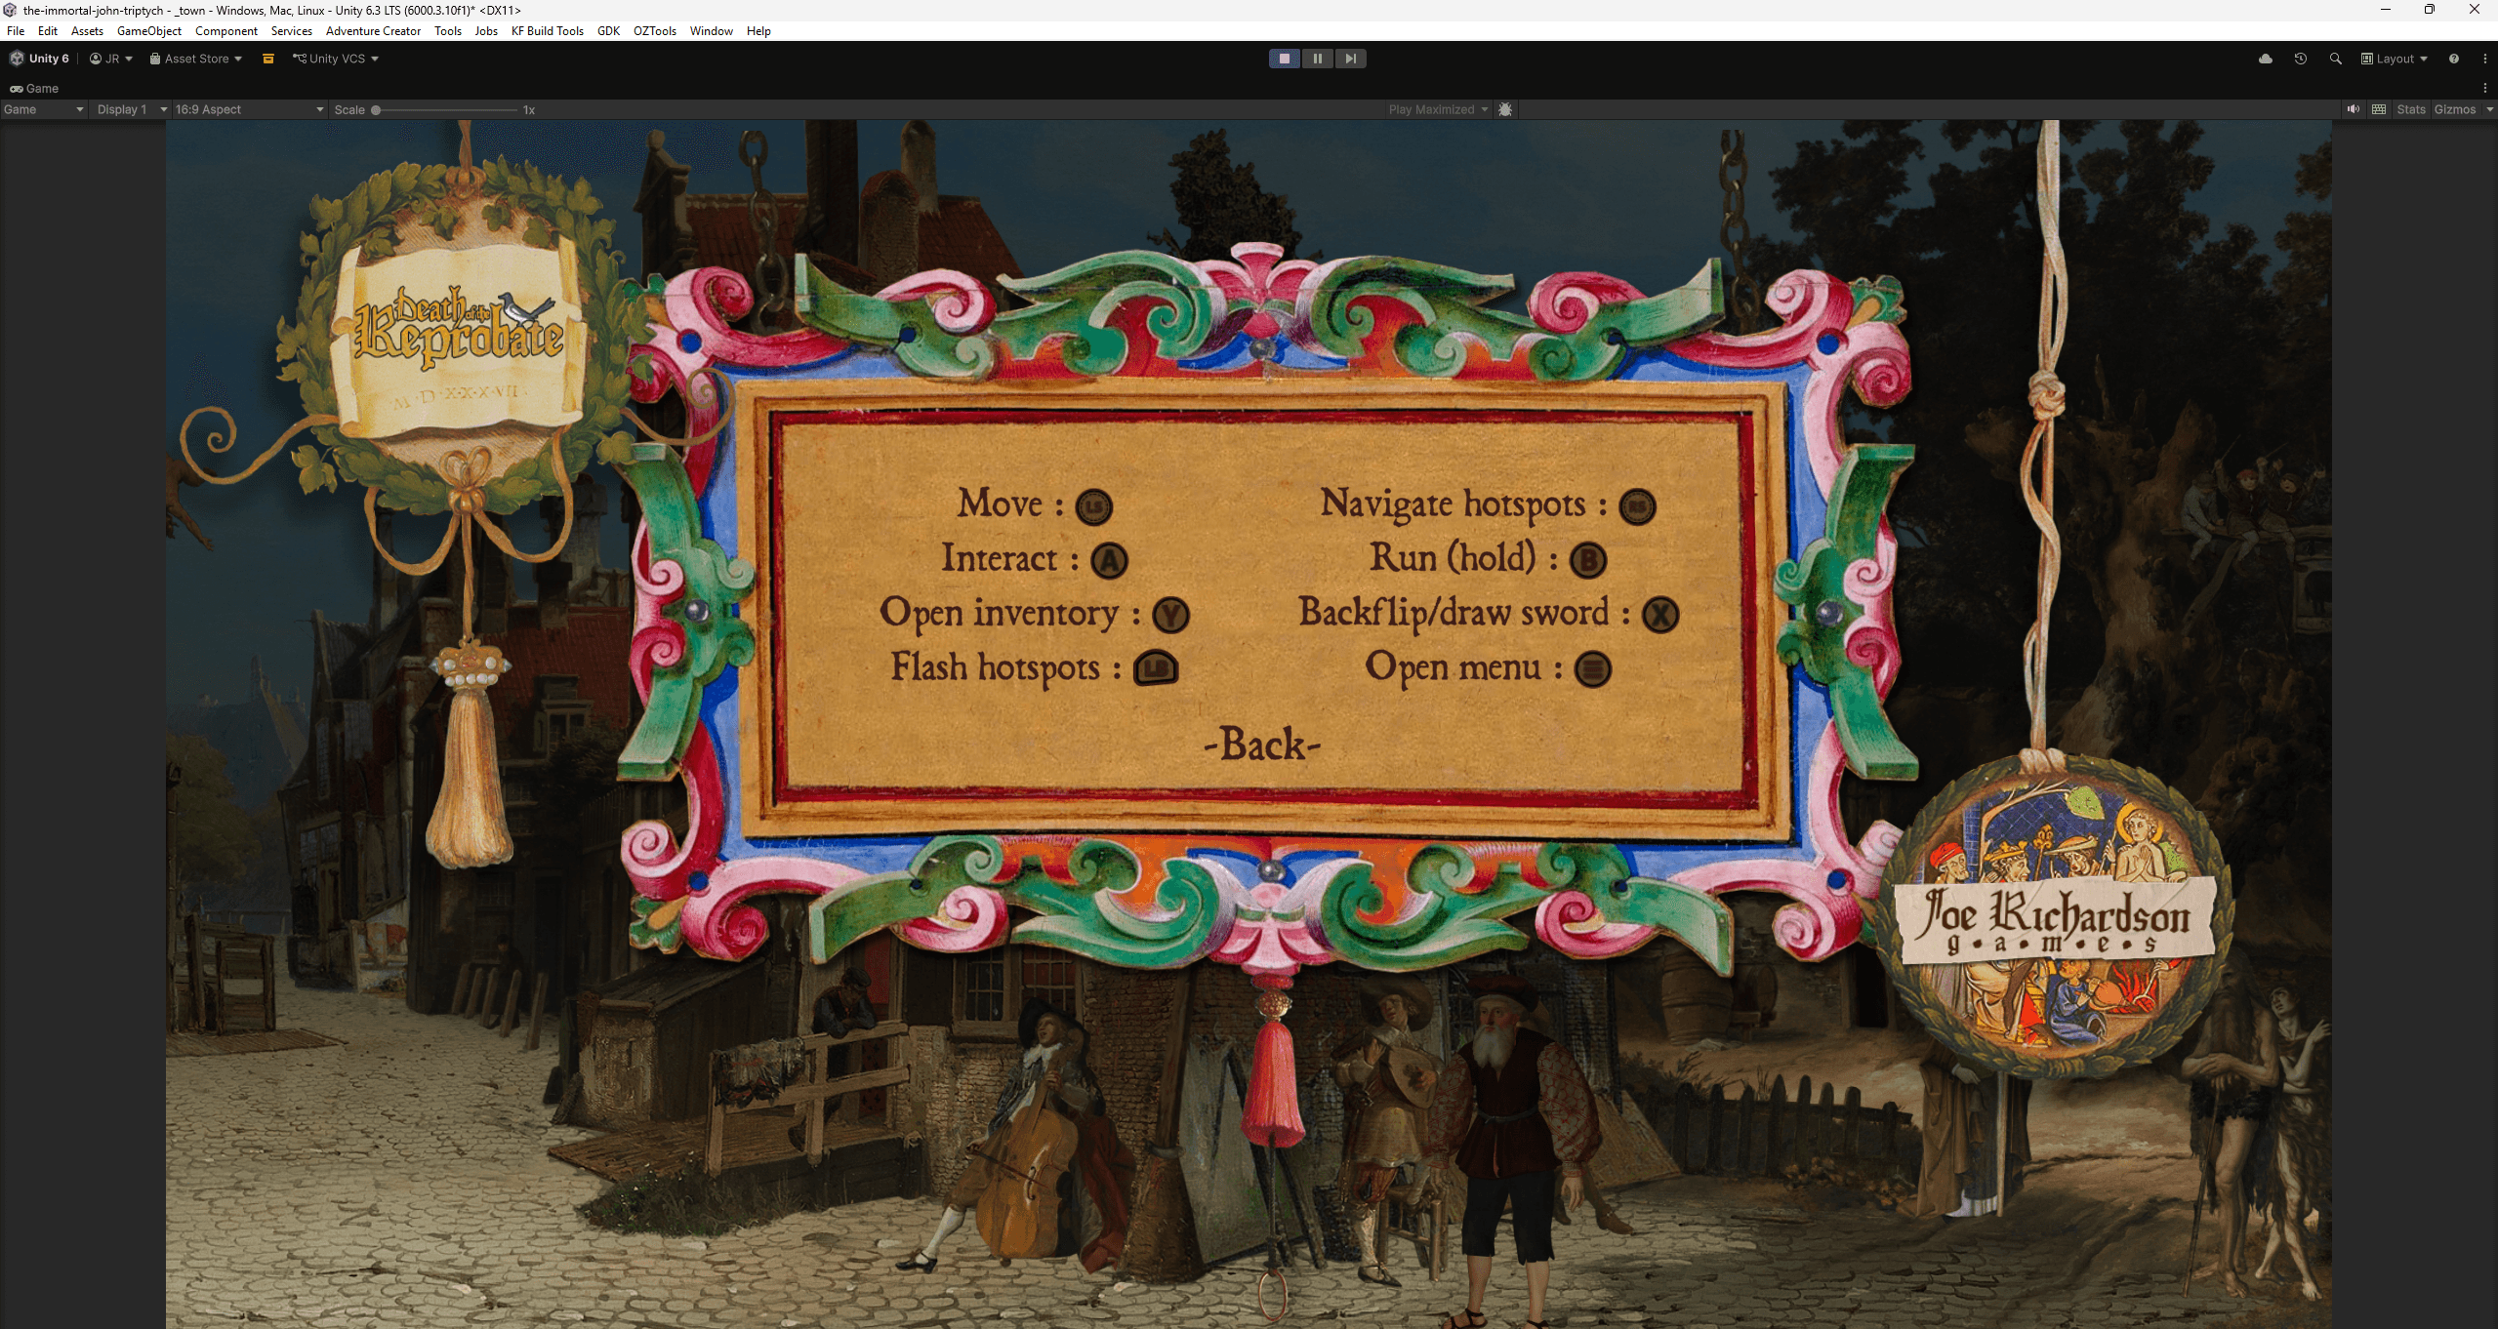Click the X button icon beside Backflip/draw sword

click(1660, 616)
